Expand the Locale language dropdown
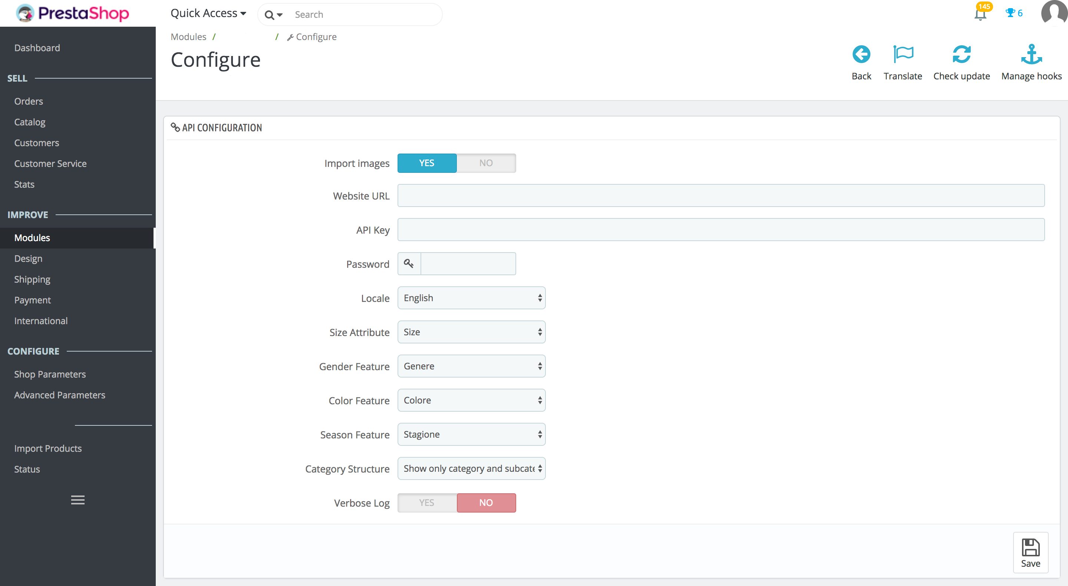 click(x=471, y=297)
